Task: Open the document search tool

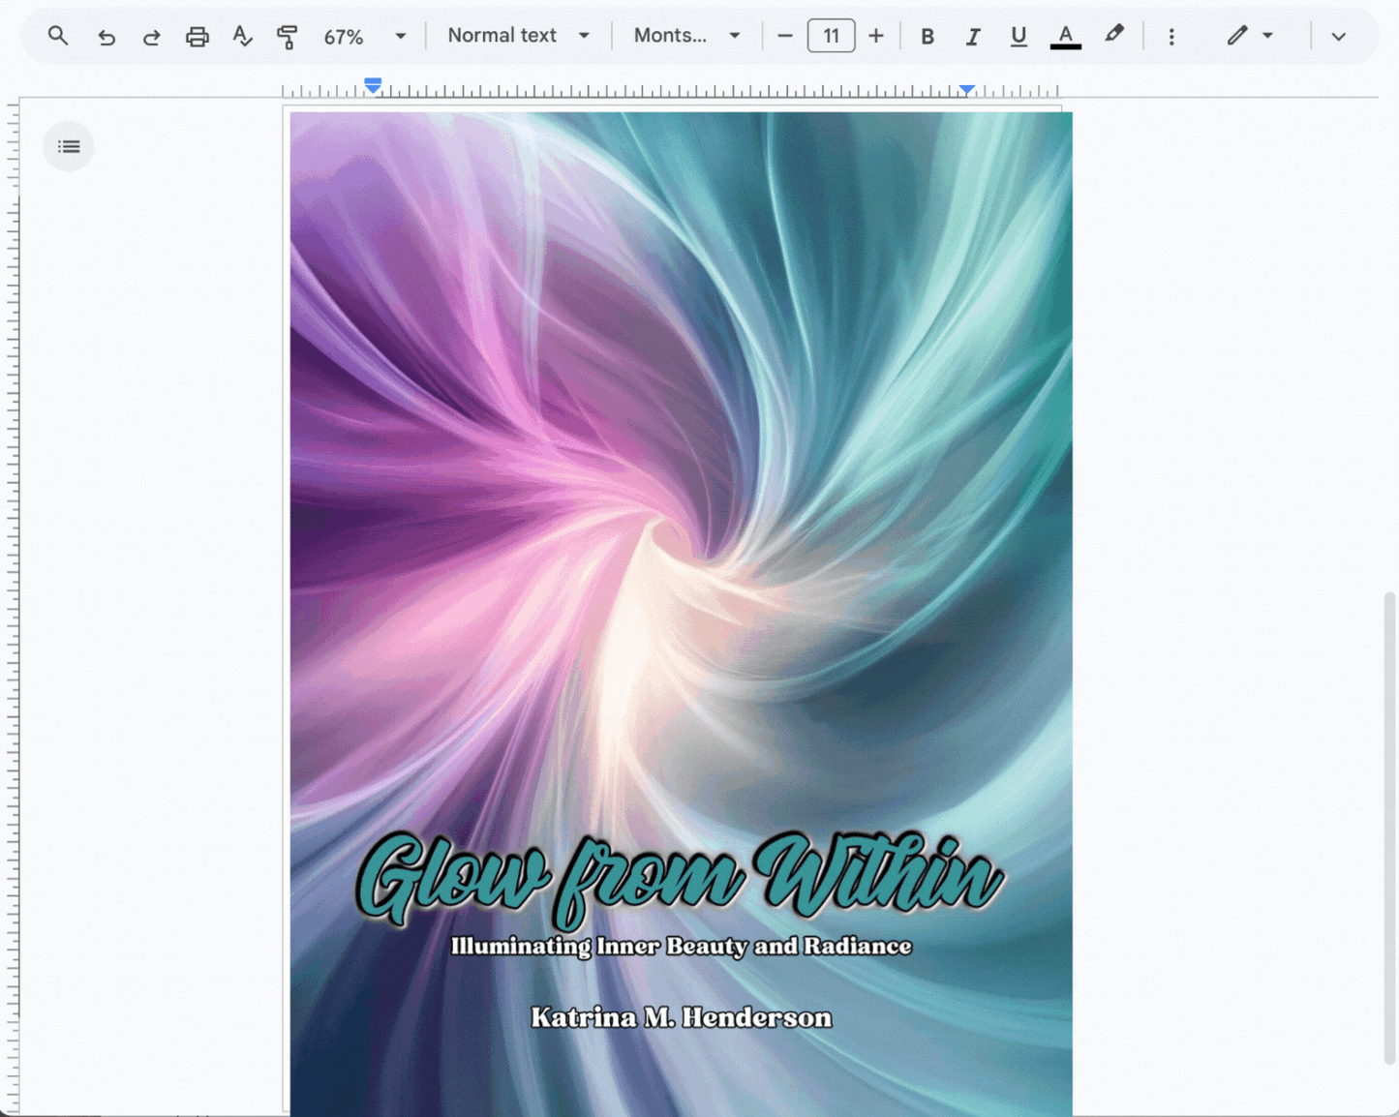Action: 57,36
